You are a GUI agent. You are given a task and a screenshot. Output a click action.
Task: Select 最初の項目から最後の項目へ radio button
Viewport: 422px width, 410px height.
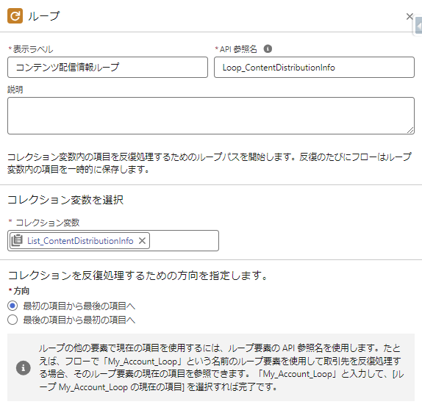click(12, 306)
